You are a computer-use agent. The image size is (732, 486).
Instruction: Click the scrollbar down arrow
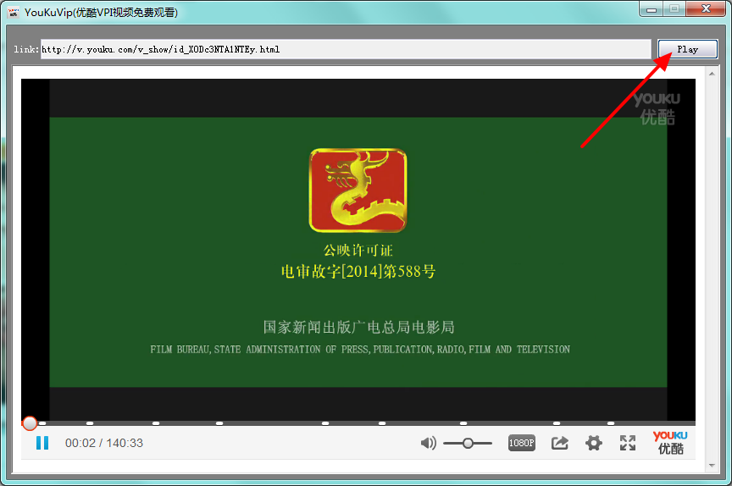pos(712,465)
